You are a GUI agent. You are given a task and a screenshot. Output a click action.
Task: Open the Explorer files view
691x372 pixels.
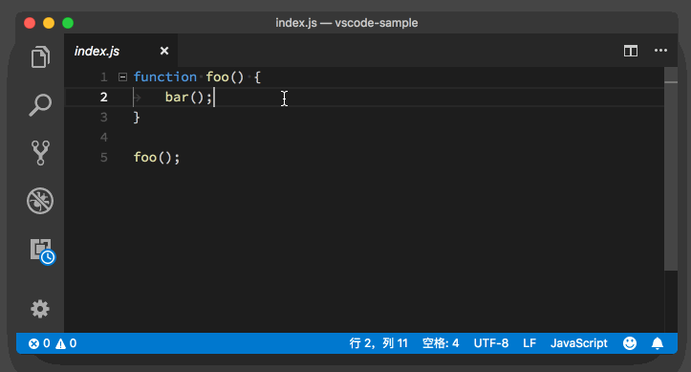(x=40, y=56)
